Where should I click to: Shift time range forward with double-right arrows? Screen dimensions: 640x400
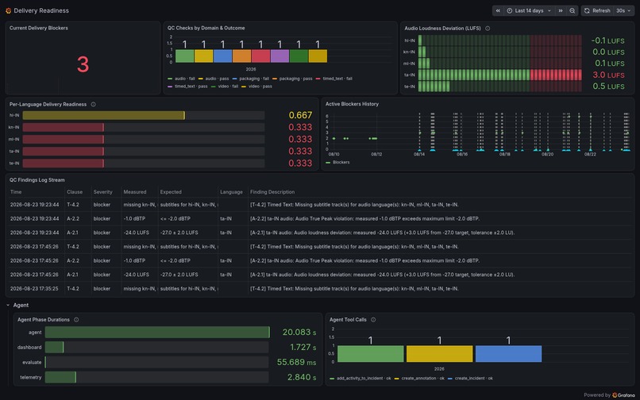(561, 10)
